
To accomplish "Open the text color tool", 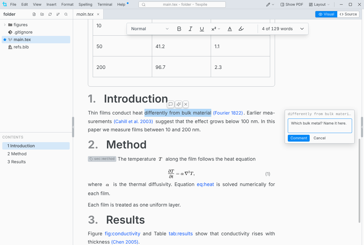I will [x=230, y=29].
